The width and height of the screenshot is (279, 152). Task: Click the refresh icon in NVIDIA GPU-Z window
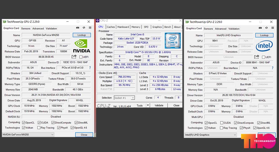84,28
